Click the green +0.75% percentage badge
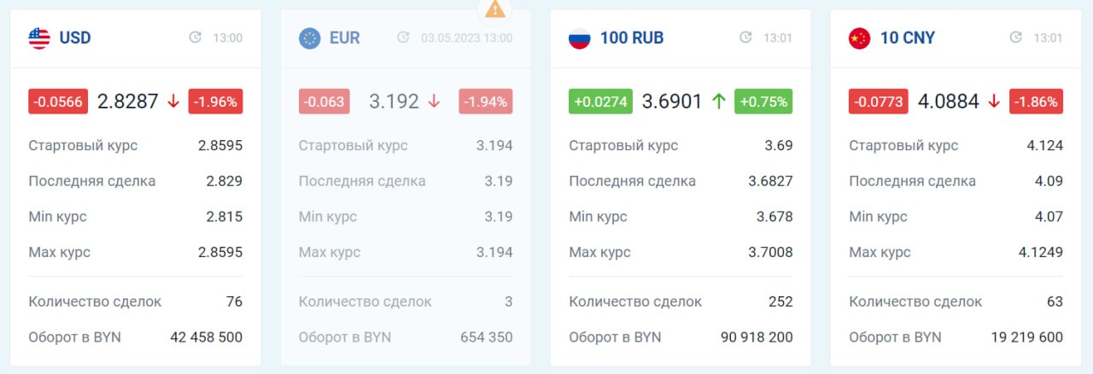This screenshot has width=1093, height=374. [x=763, y=102]
